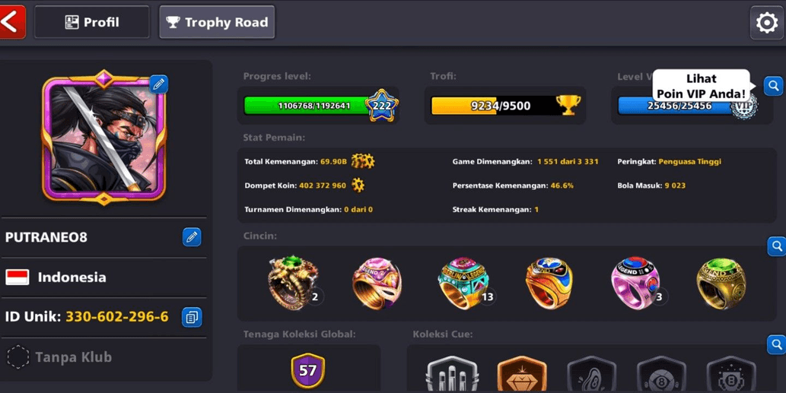Tap the purple shield 57 collection power badge

pyautogui.click(x=308, y=370)
